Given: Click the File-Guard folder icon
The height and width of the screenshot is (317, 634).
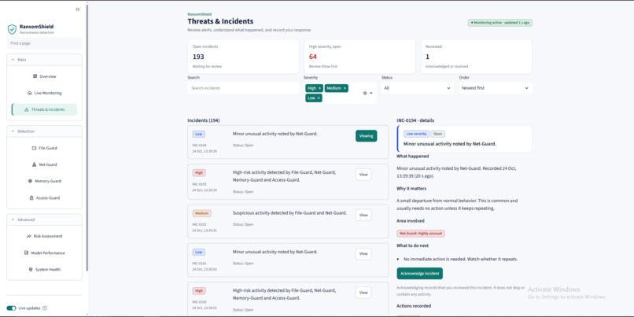Looking at the screenshot, I should [x=34, y=148].
